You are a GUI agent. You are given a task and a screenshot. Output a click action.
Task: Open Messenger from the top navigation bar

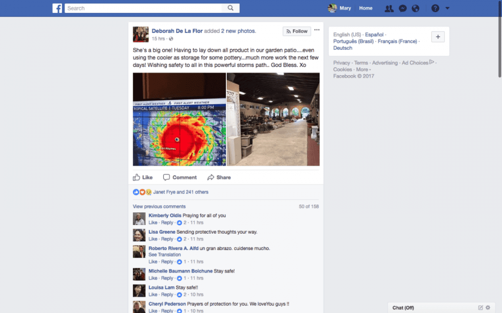(x=403, y=8)
